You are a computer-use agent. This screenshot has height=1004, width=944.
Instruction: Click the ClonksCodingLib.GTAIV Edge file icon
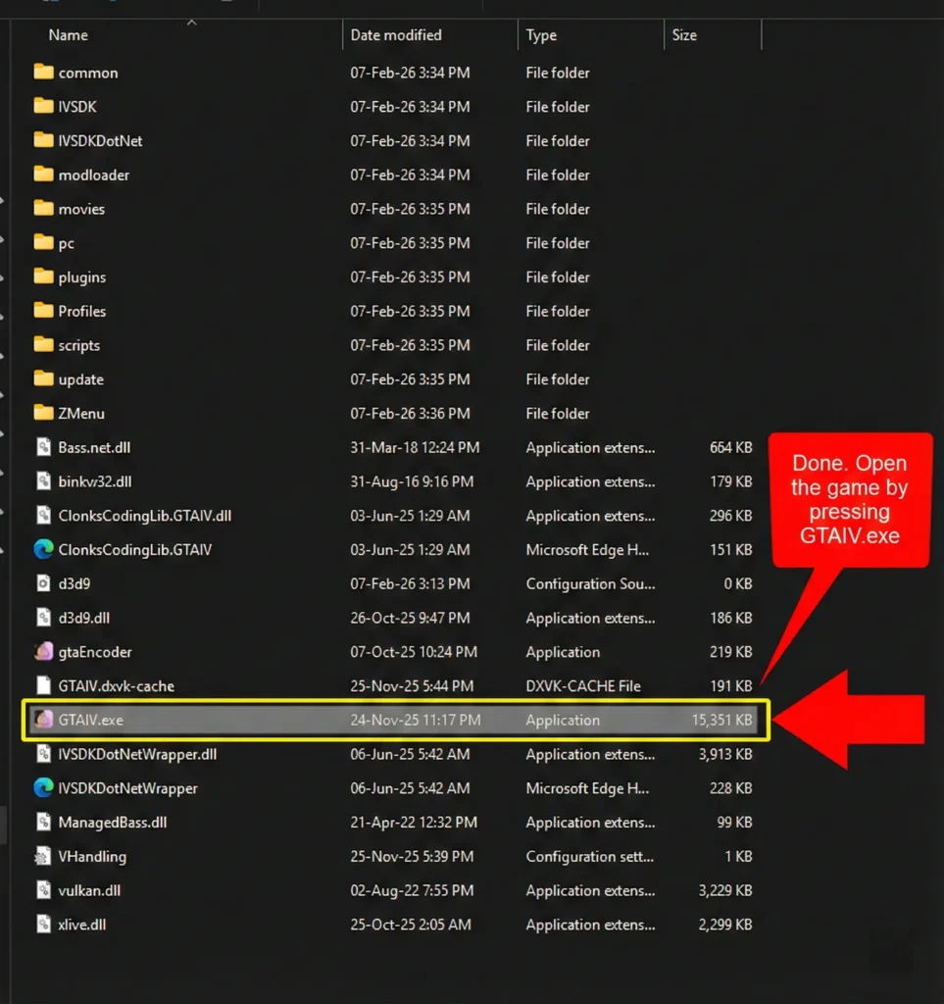[x=43, y=550]
